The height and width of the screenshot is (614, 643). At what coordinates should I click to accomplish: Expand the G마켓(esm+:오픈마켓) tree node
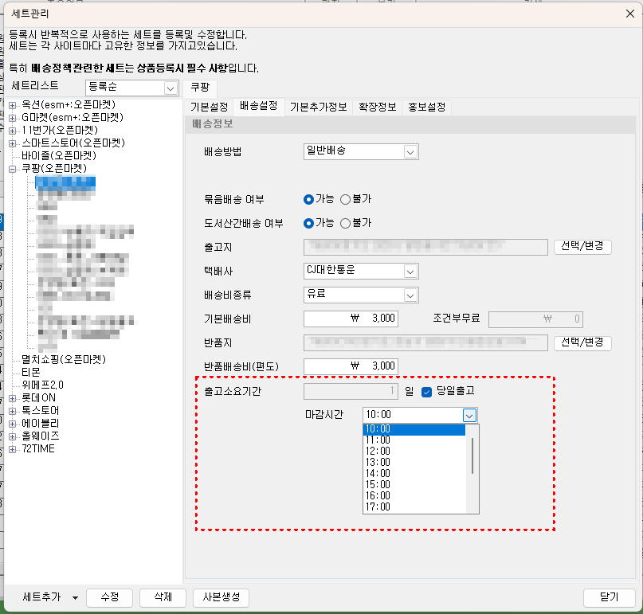coord(13,118)
